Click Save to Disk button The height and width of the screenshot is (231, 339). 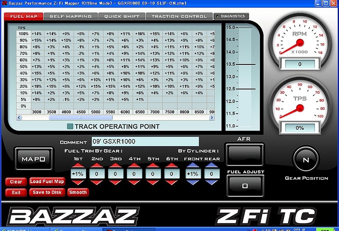point(47,192)
